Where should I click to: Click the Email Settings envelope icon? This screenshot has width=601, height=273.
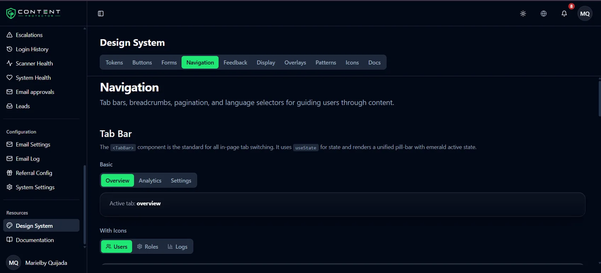point(10,144)
